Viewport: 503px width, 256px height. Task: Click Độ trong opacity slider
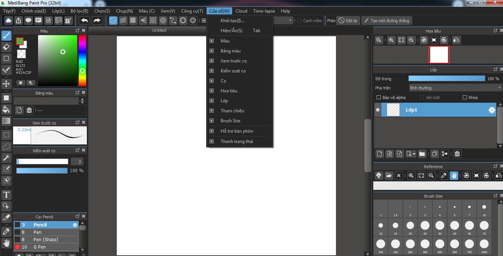447,78
